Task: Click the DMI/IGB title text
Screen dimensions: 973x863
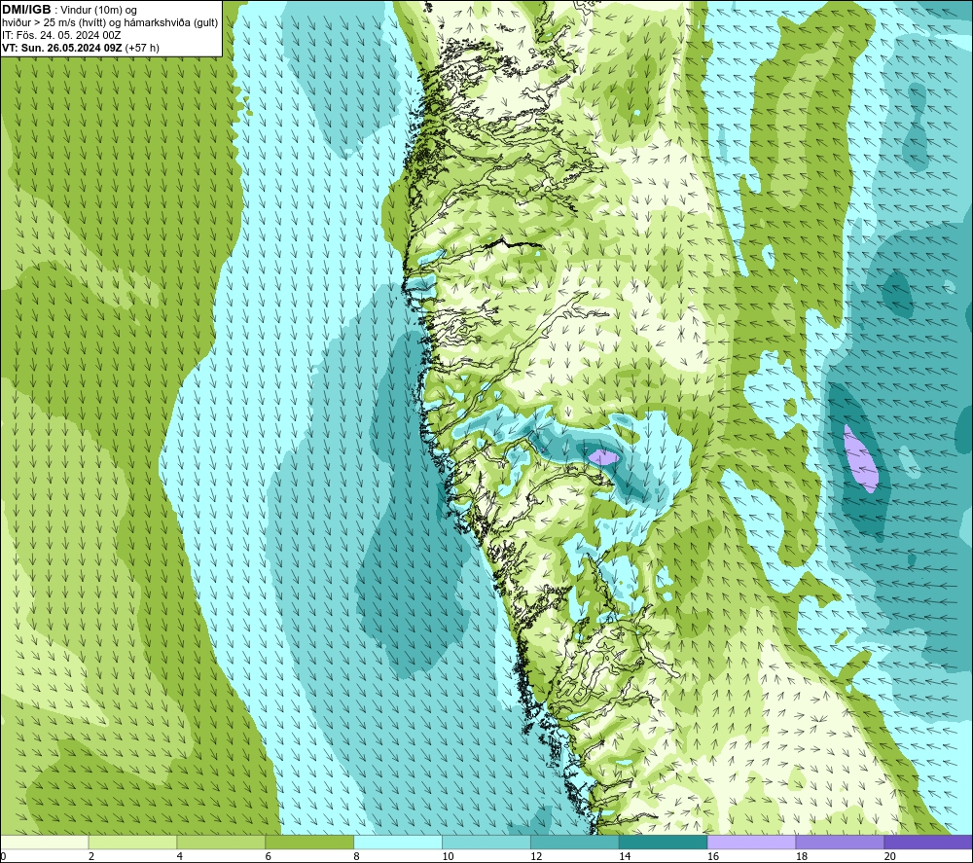Action: [x=26, y=10]
